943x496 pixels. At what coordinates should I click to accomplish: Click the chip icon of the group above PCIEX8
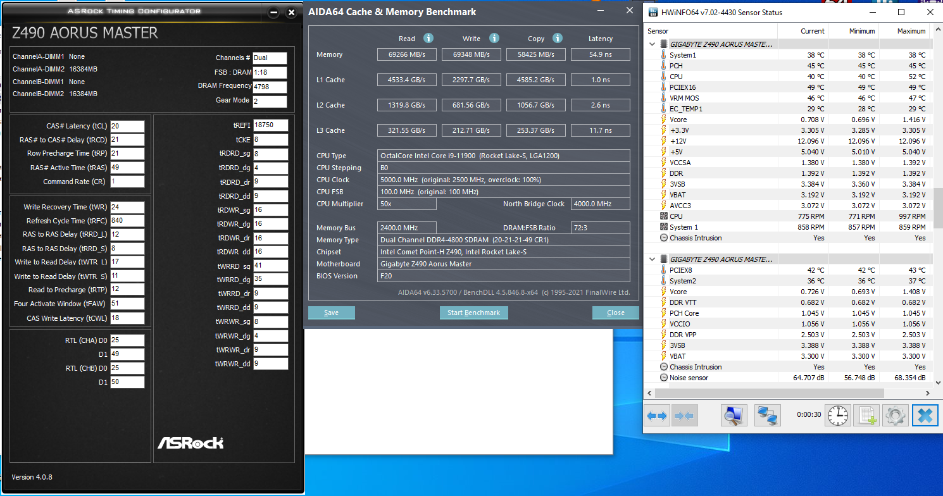pos(664,259)
